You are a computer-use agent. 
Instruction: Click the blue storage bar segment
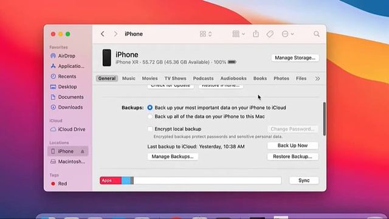tap(126, 181)
